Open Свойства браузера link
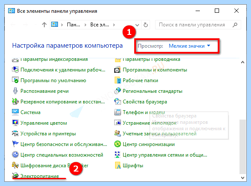 145,102
